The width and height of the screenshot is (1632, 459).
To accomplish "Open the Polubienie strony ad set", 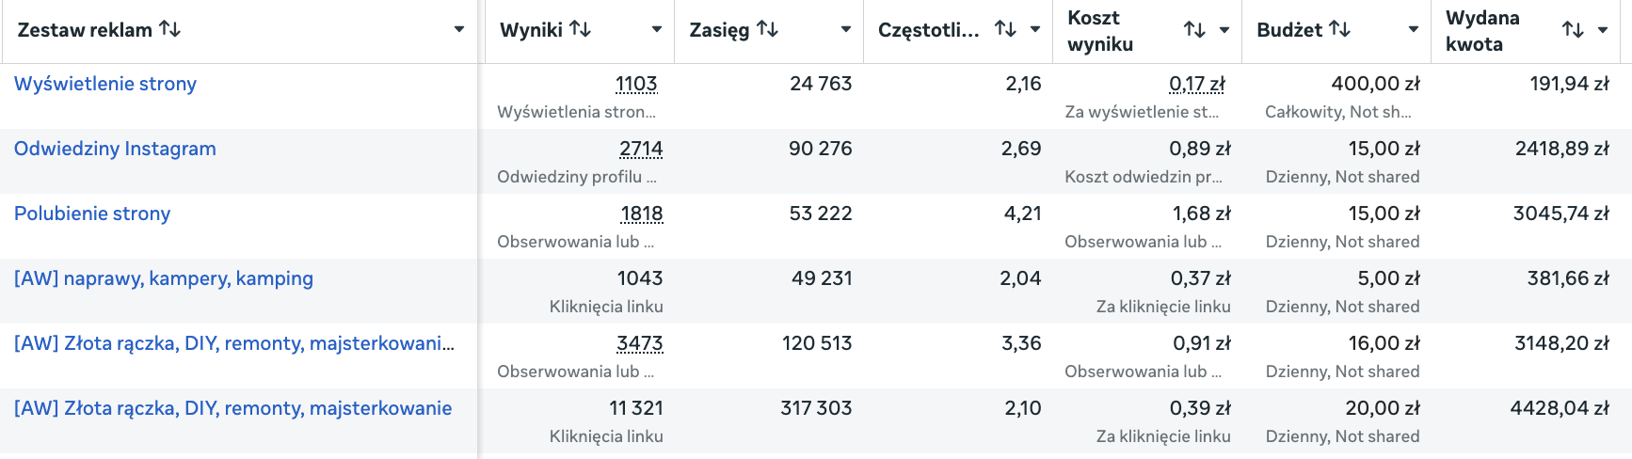I will pyautogui.click(x=92, y=214).
